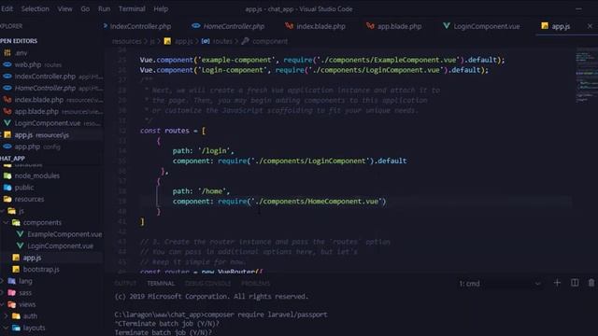
Task: Close the app.js editor tab
Action: tap(590, 26)
